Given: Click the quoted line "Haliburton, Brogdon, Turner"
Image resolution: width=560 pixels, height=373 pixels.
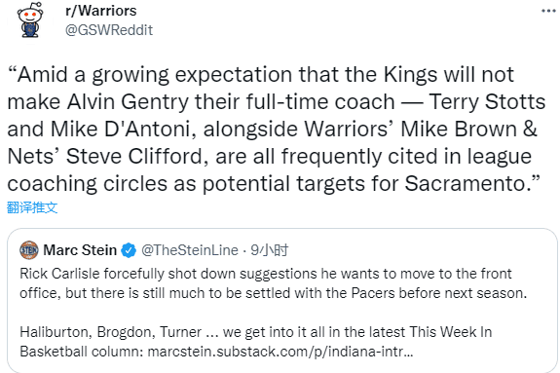Looking at the screenshot, I should click(x=256, y=332).
